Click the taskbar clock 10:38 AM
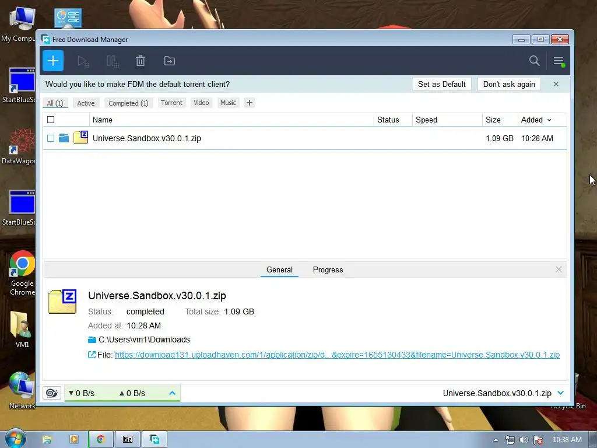The height and width of the screenshot is (448, 597). tap(567, 440)
